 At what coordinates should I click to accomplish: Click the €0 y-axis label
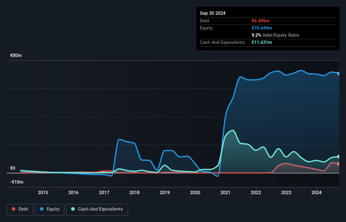(13, 168)
